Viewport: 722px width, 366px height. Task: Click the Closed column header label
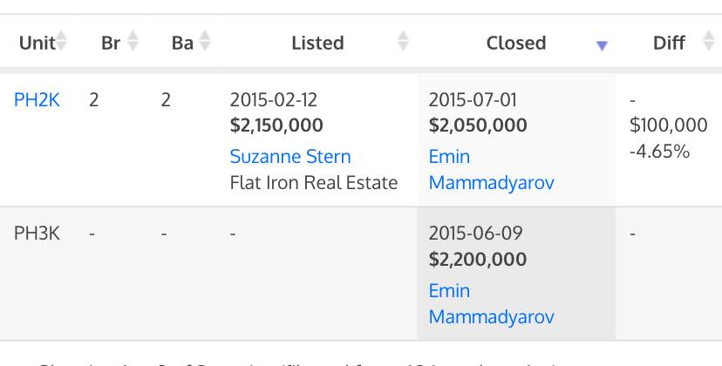click(516, 43)
